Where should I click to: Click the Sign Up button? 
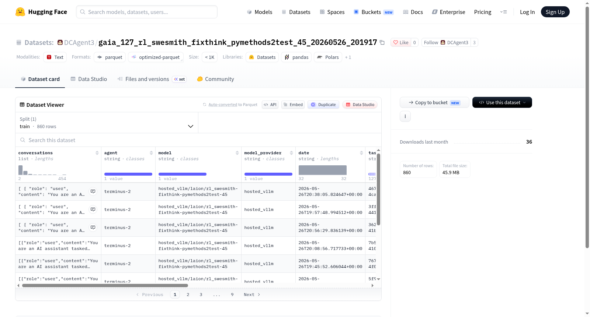pyautogui.click(x=555, y=12)
